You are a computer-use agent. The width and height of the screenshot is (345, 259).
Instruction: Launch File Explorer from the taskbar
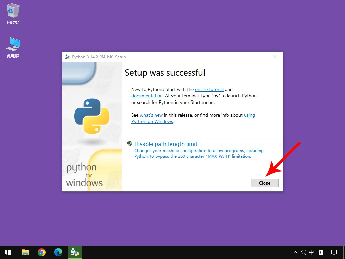pyautogui.click(x=25, y=252)
